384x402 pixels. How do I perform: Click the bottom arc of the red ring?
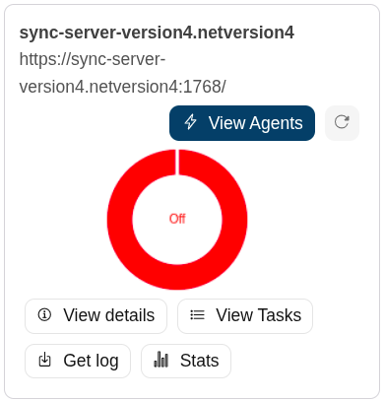177,277
